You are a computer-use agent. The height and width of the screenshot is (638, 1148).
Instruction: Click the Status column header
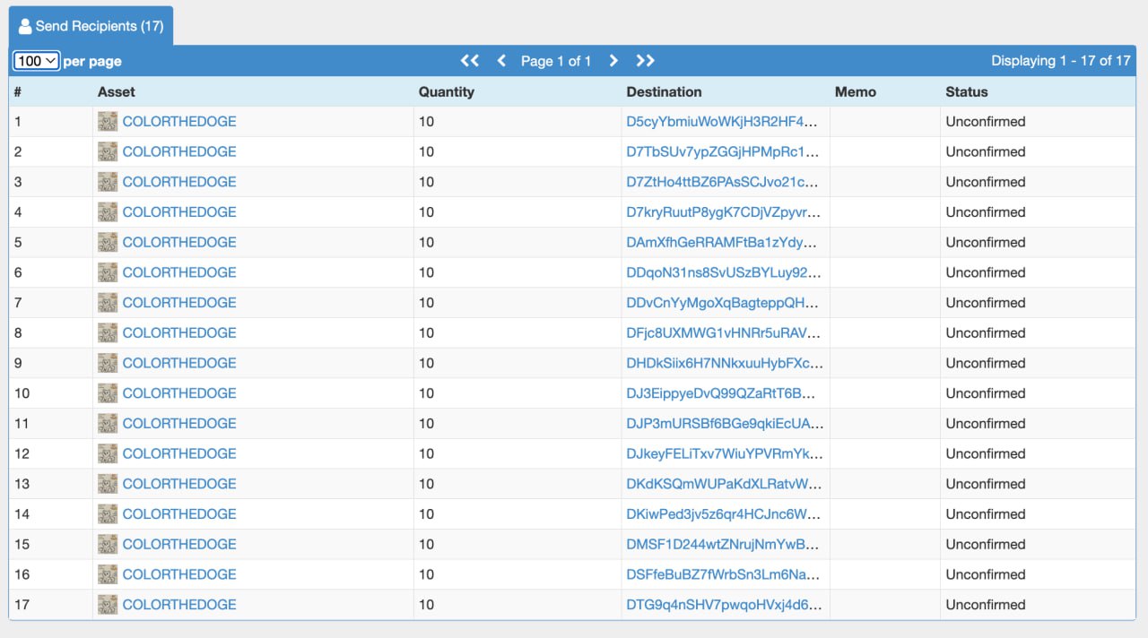pos(967,91)
